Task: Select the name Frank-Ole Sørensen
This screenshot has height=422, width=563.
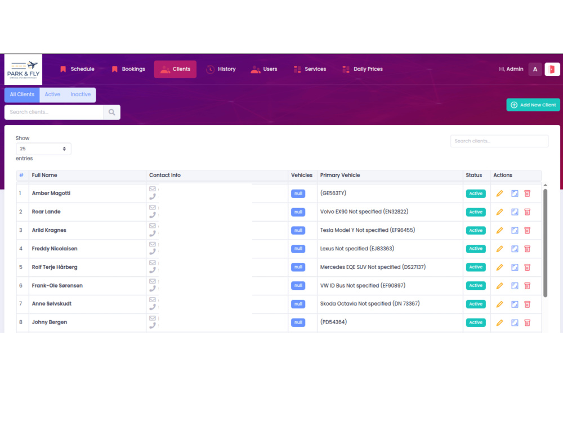Action: tap(57, 286)
